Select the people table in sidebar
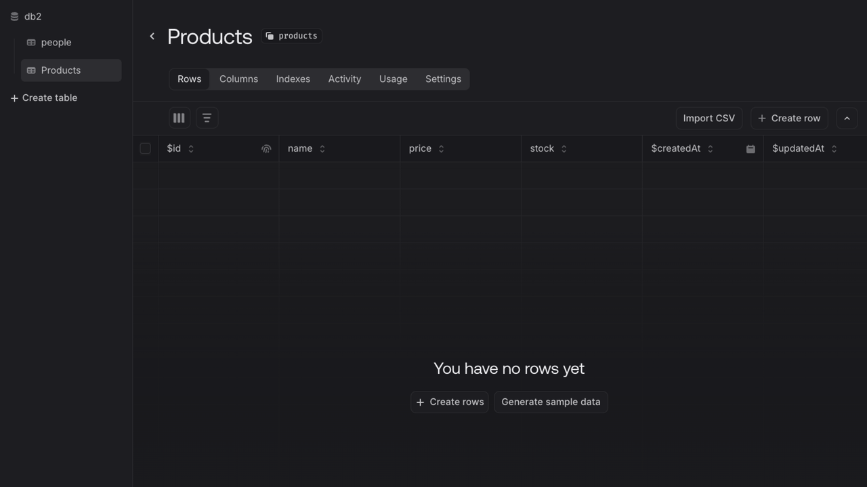 click(56, 42)
